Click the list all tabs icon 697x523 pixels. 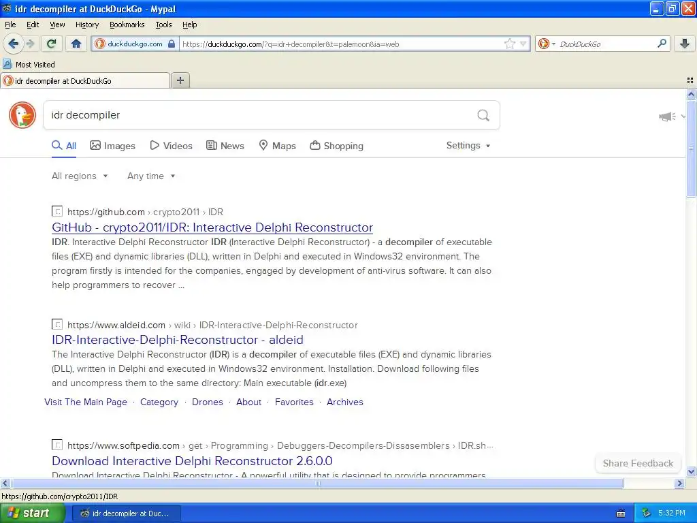coord(690,80)
